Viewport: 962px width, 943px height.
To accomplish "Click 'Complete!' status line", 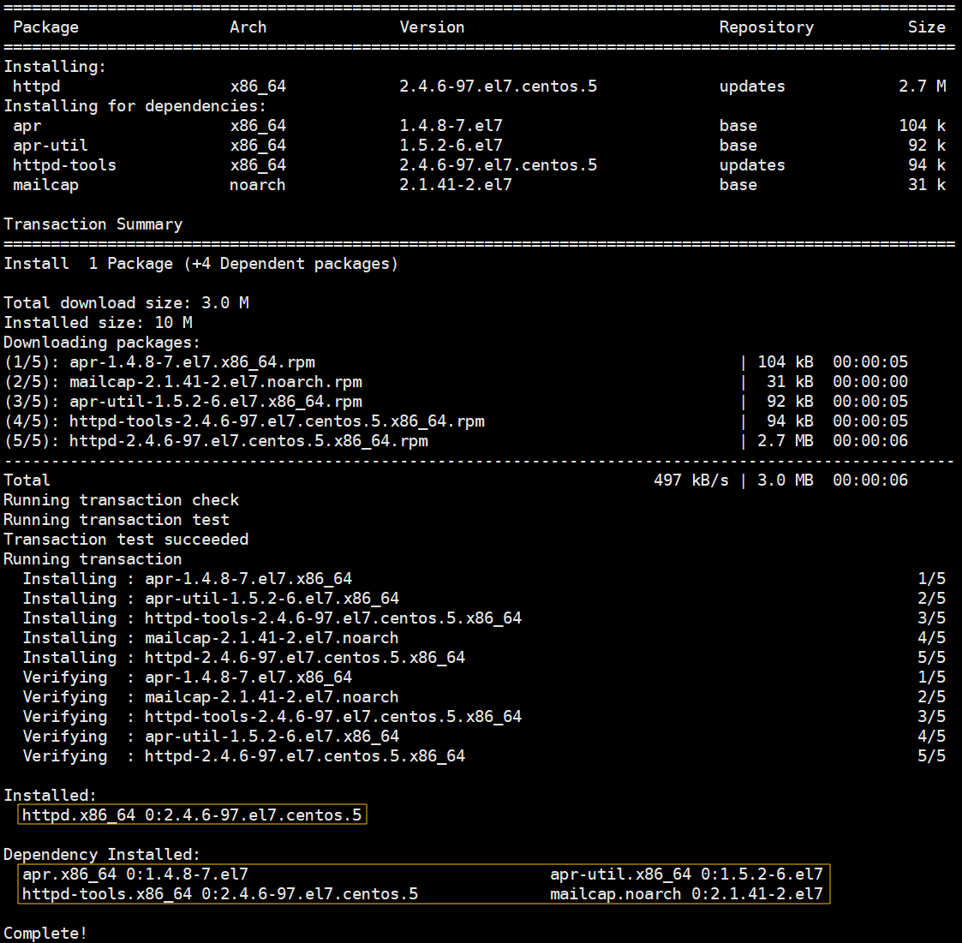I will [45, 933].
